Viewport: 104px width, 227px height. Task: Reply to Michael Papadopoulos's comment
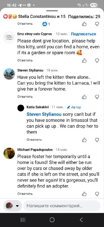pyautogui.click(x=25, y=194)
